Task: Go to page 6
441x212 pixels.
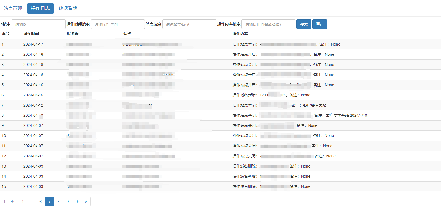Action: click(x=40, y=202)
